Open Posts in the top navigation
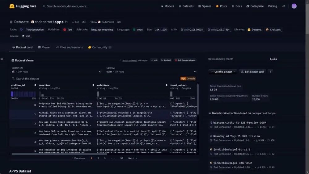 tap(221, 6)
